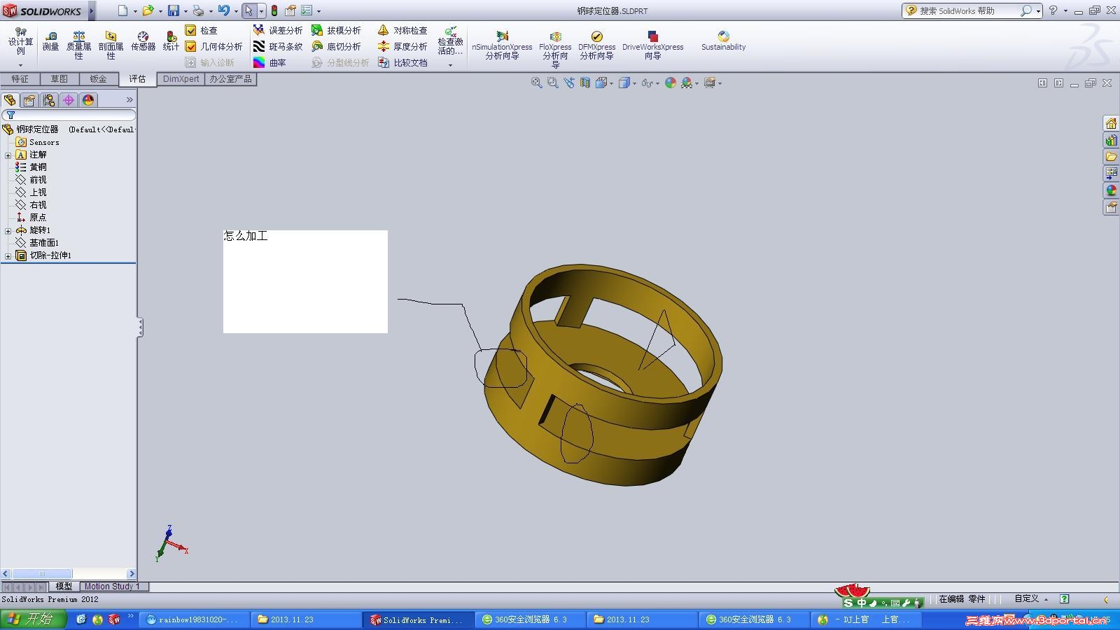
Task: Open the Measure (测量) tool
Action: pyautogui.click(x=50, y=41)
